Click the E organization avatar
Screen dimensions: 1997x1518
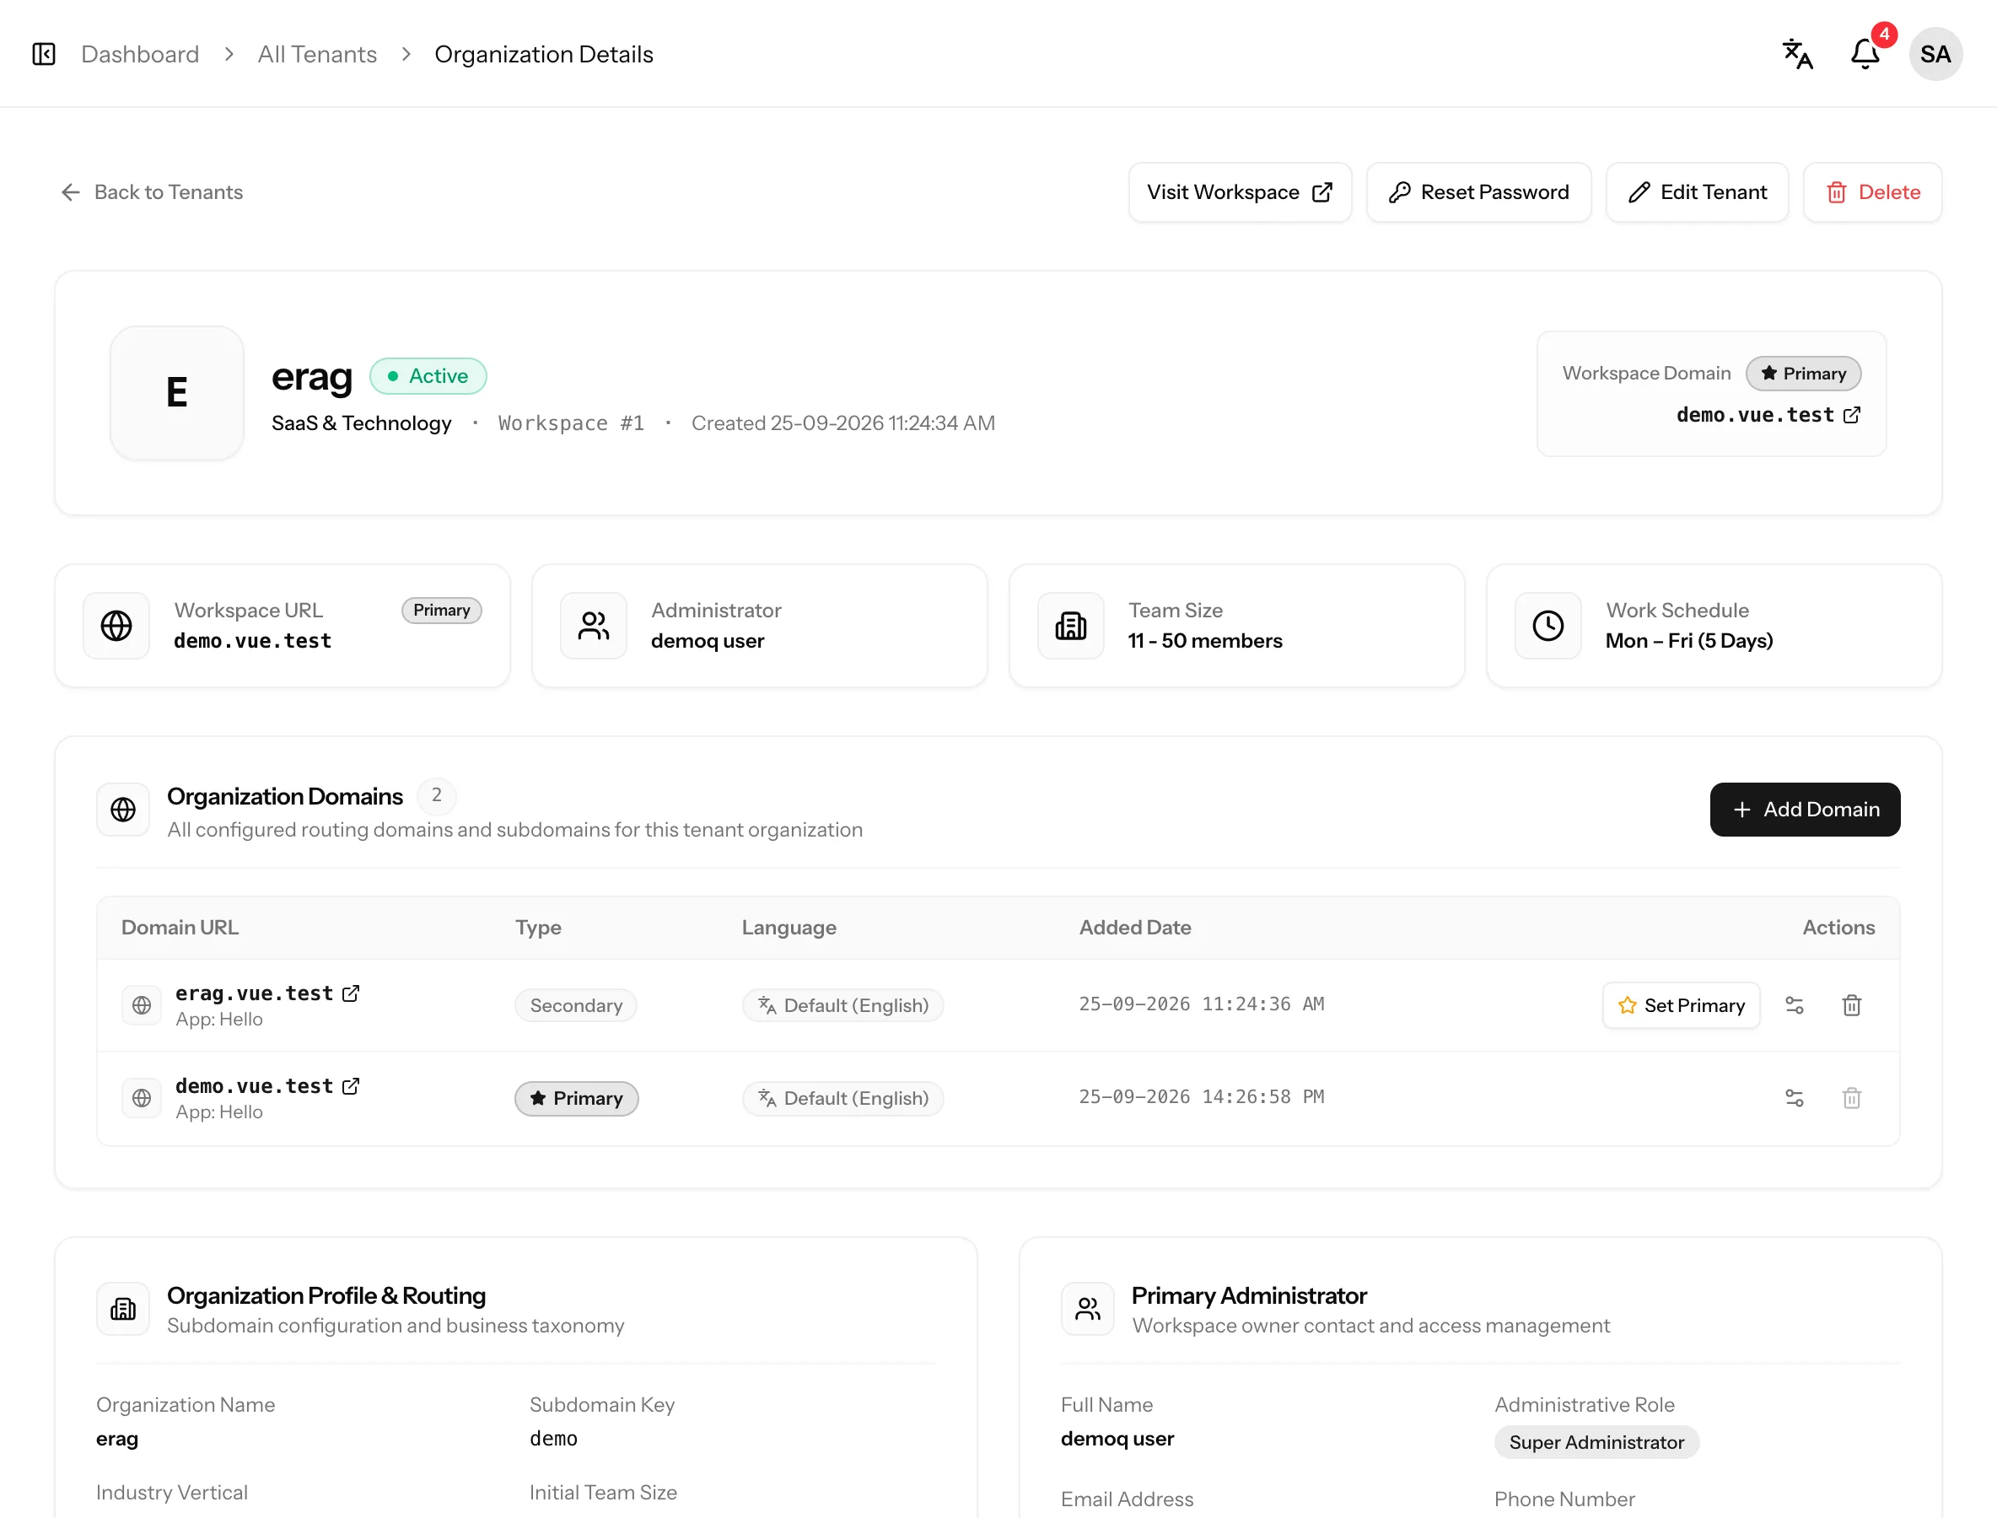click(177, 393)
